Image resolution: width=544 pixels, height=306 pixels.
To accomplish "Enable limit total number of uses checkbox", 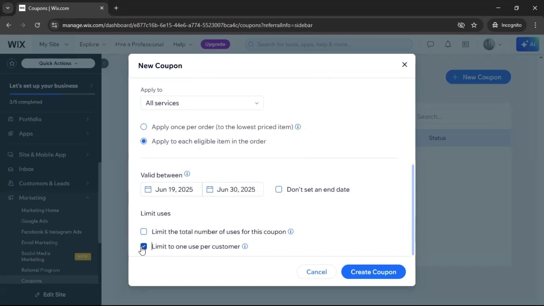I will click(x=144, y=231).
